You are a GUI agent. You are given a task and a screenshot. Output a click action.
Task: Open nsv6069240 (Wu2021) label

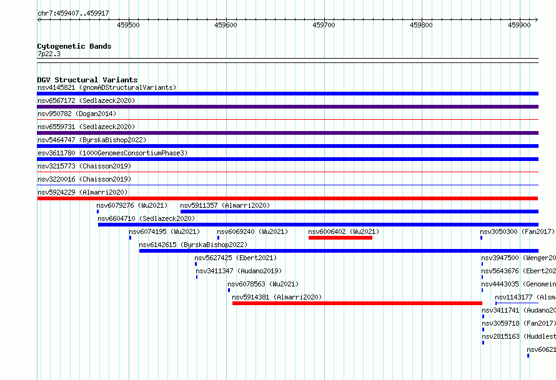click(252, 231)
